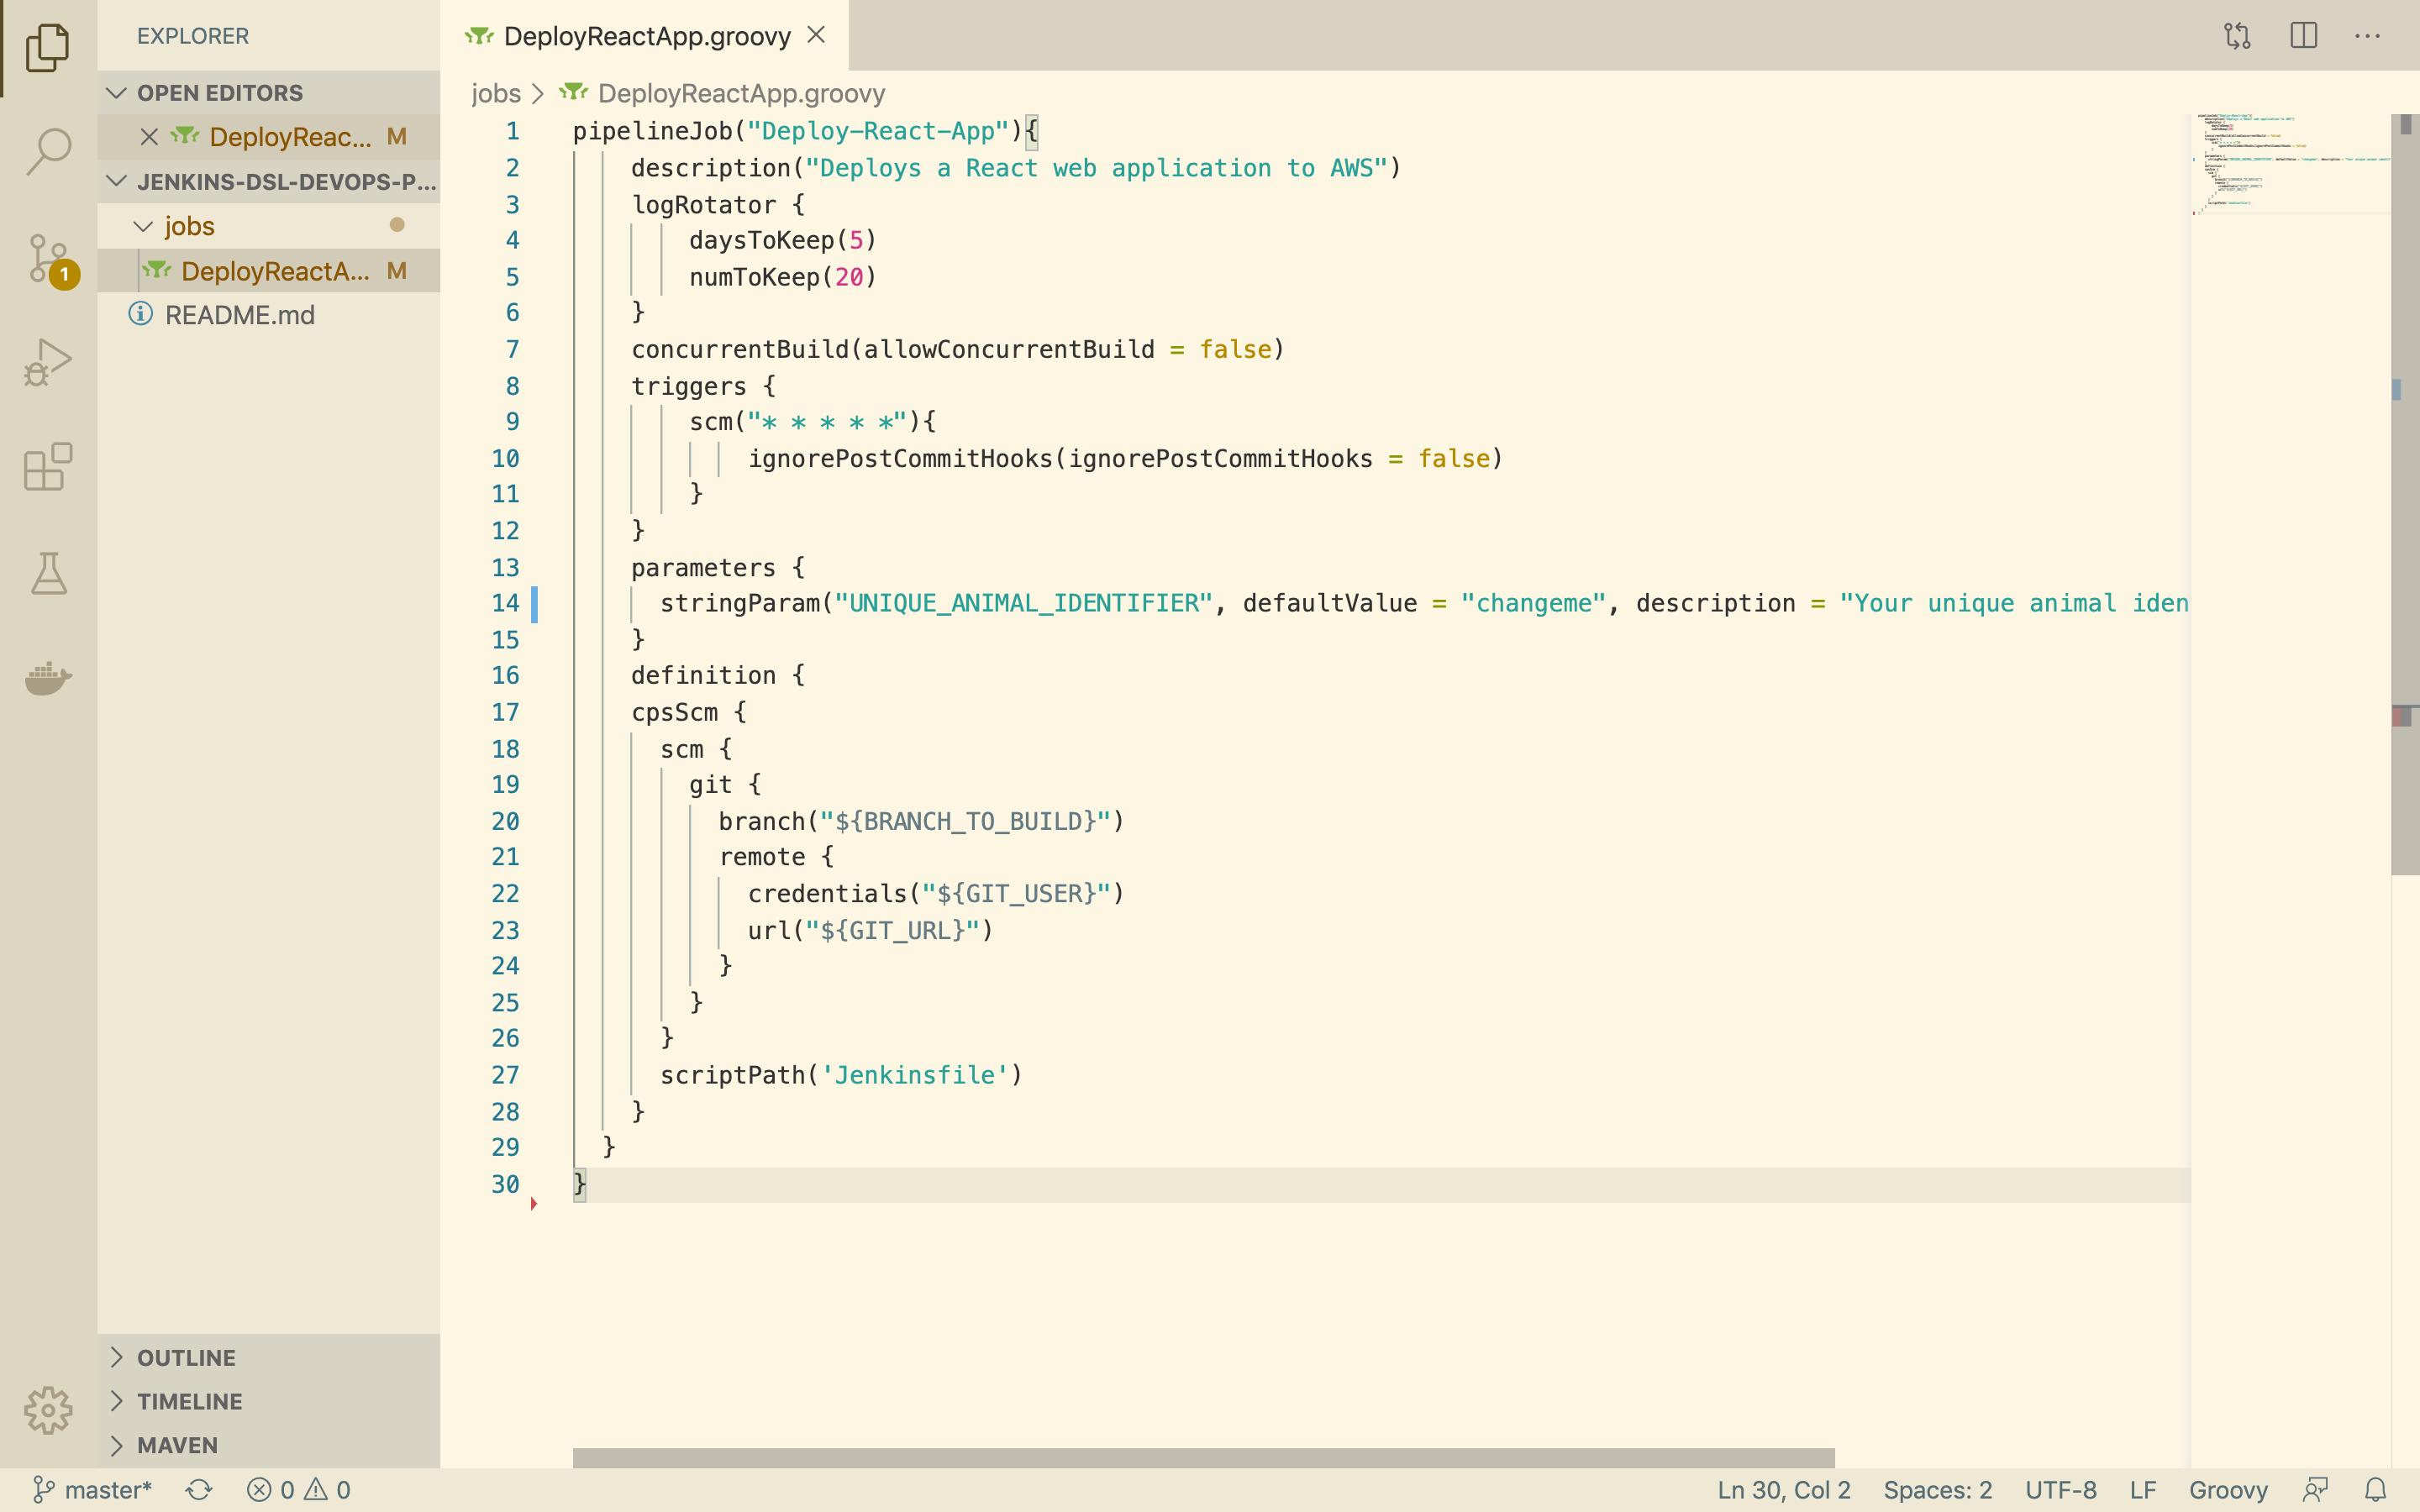
Task: Click the master branch status item
Action: pyautogui.click(x=93, y=1490)
